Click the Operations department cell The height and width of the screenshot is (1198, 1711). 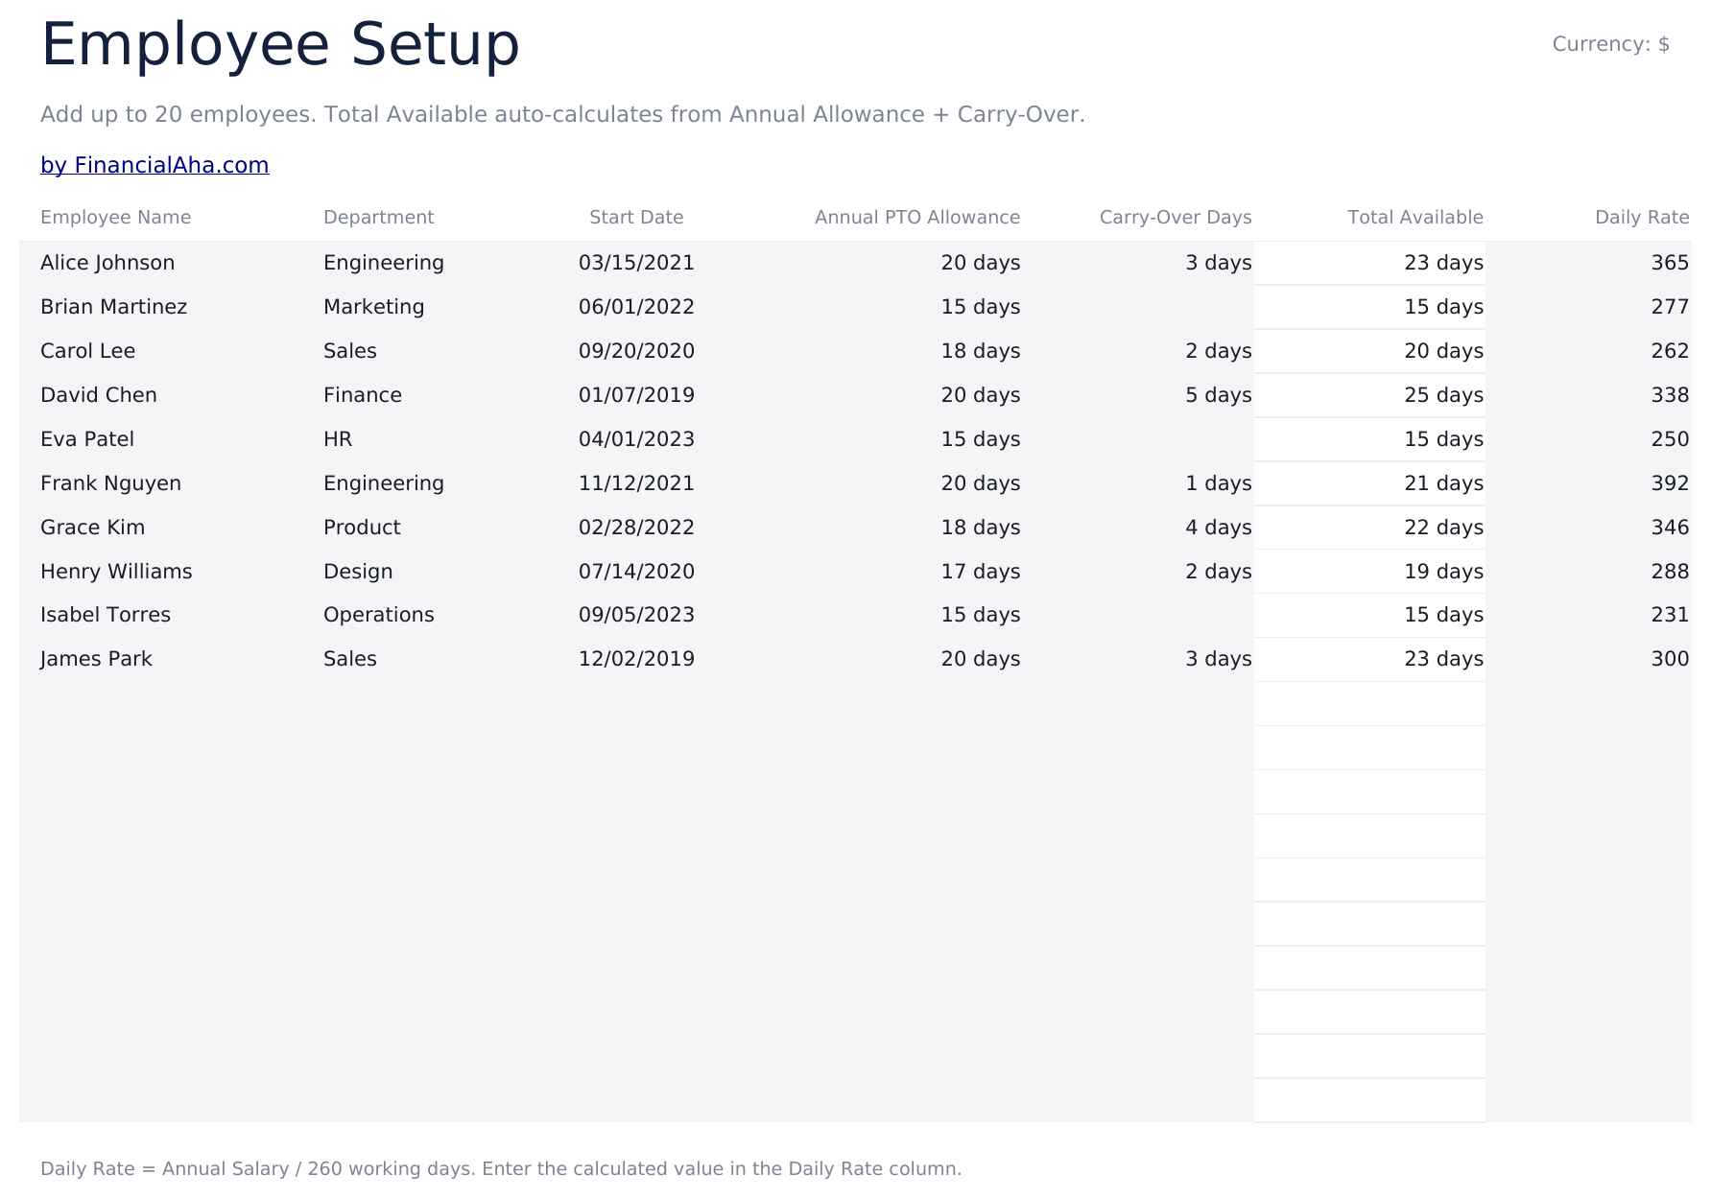click(x=379, y=615)
